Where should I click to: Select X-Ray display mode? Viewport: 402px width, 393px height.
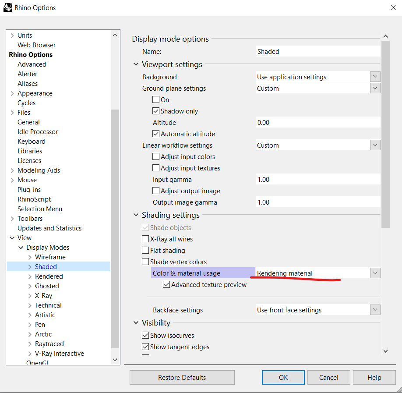pos(44,296)
